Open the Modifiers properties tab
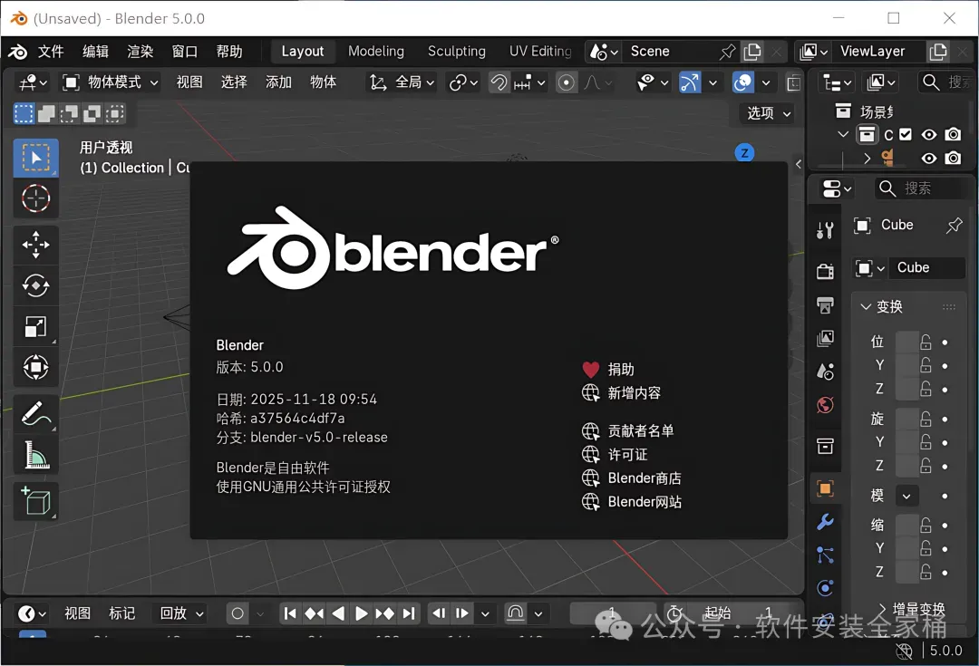 click(825, 522)
